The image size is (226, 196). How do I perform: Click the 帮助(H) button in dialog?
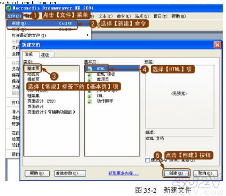point(37,173)
